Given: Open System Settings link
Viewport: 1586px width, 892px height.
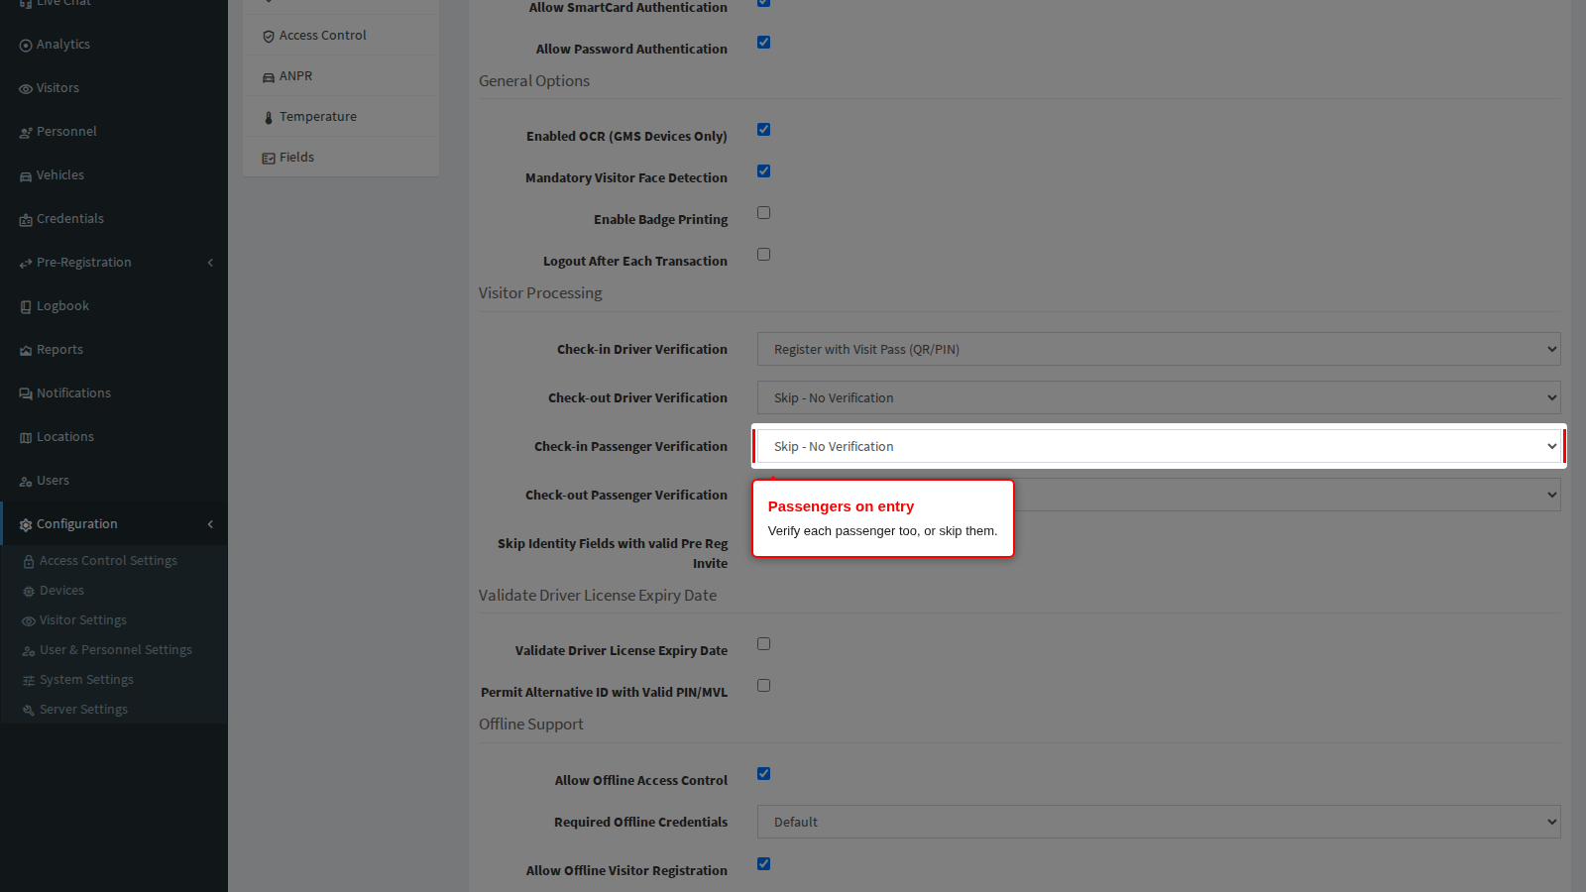Looking at the screenshot, I should [114, 680].
